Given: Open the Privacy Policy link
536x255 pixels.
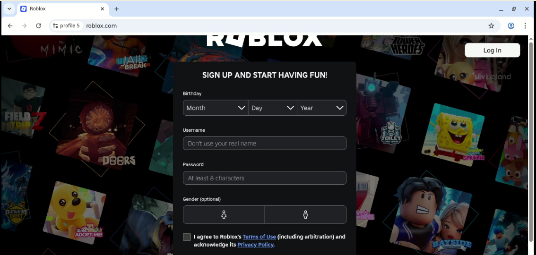Looking at the screenshot, I should tap(255, 245).
